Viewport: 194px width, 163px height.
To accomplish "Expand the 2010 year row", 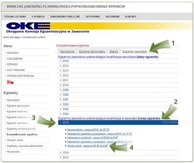I will [118, 85].
